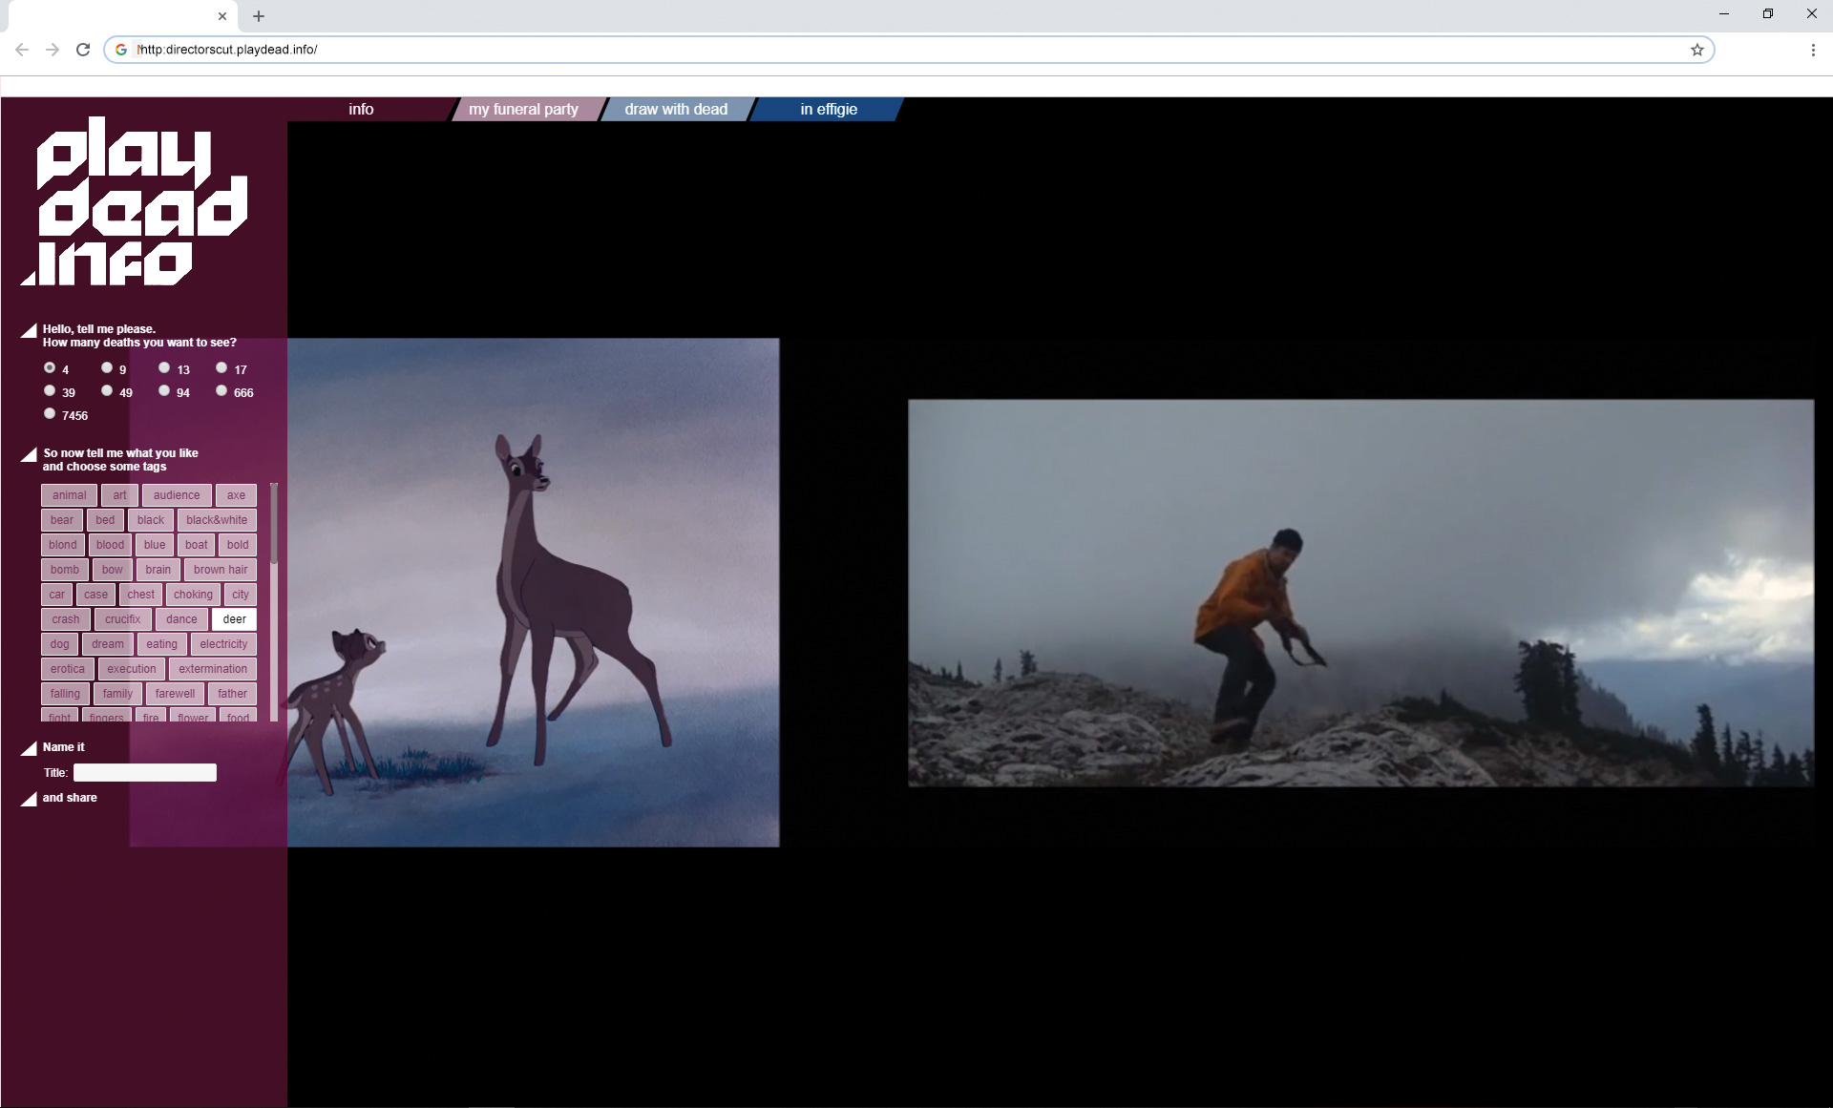The image size is (1833, 1108).
Task: Close the current browser tab
Action: [x=221, y=16]
